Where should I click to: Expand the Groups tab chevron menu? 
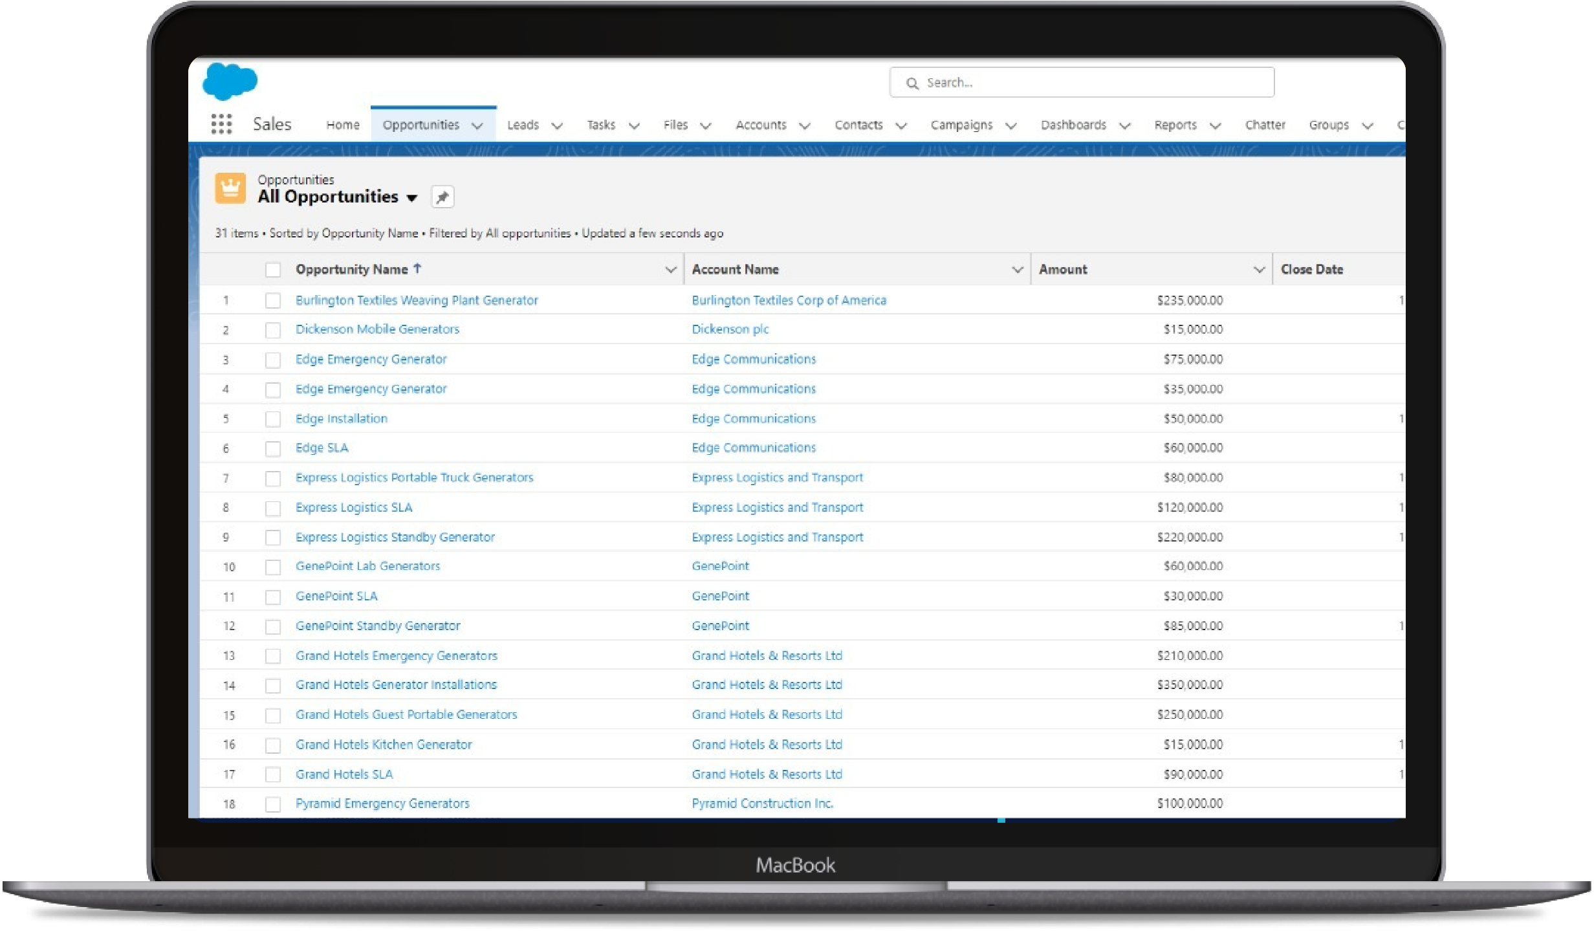(1368, 126)
